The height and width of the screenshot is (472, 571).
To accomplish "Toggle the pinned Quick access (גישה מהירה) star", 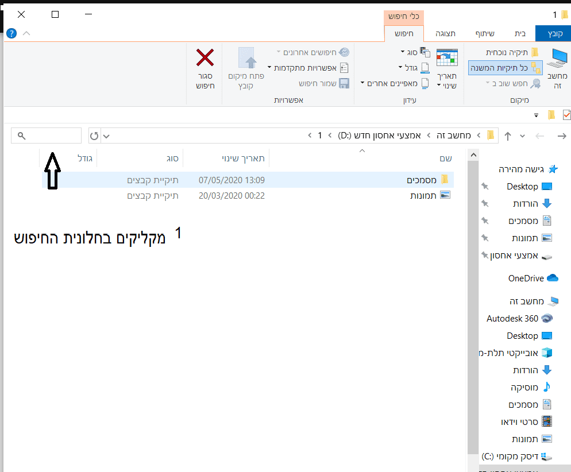I will tap(553, 169).
